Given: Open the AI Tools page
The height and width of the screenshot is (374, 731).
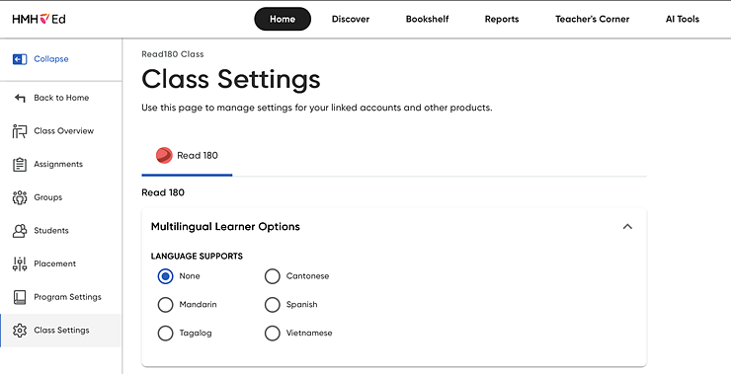Looking at the screenshot, I should click(683, 19).
